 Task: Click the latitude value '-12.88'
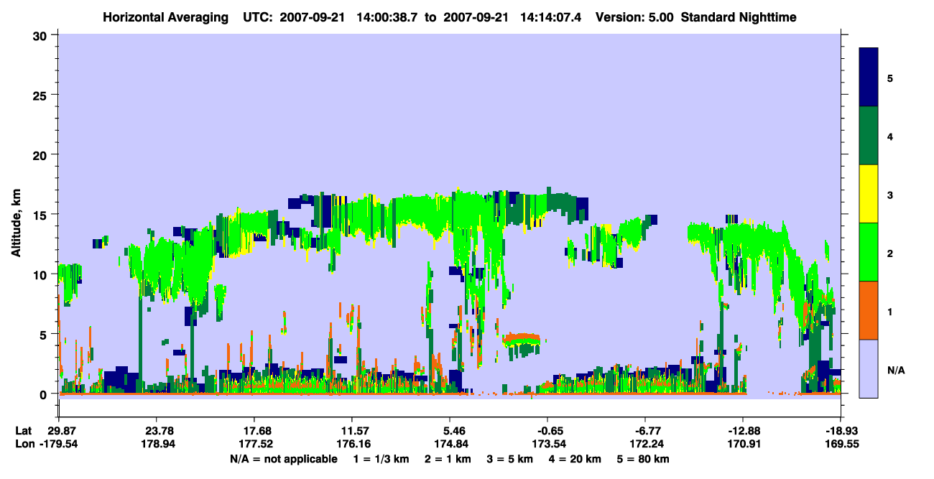743,431
